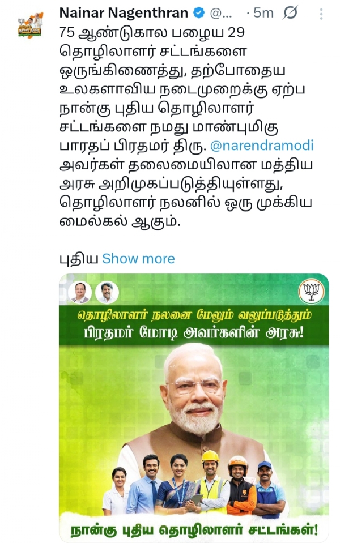Click the nurse figure in poster
Screen dimensions: 340x543
(117, 491)
